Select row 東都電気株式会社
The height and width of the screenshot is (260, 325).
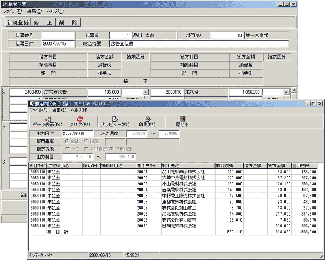pyautogui.click(x=173, y=201)
